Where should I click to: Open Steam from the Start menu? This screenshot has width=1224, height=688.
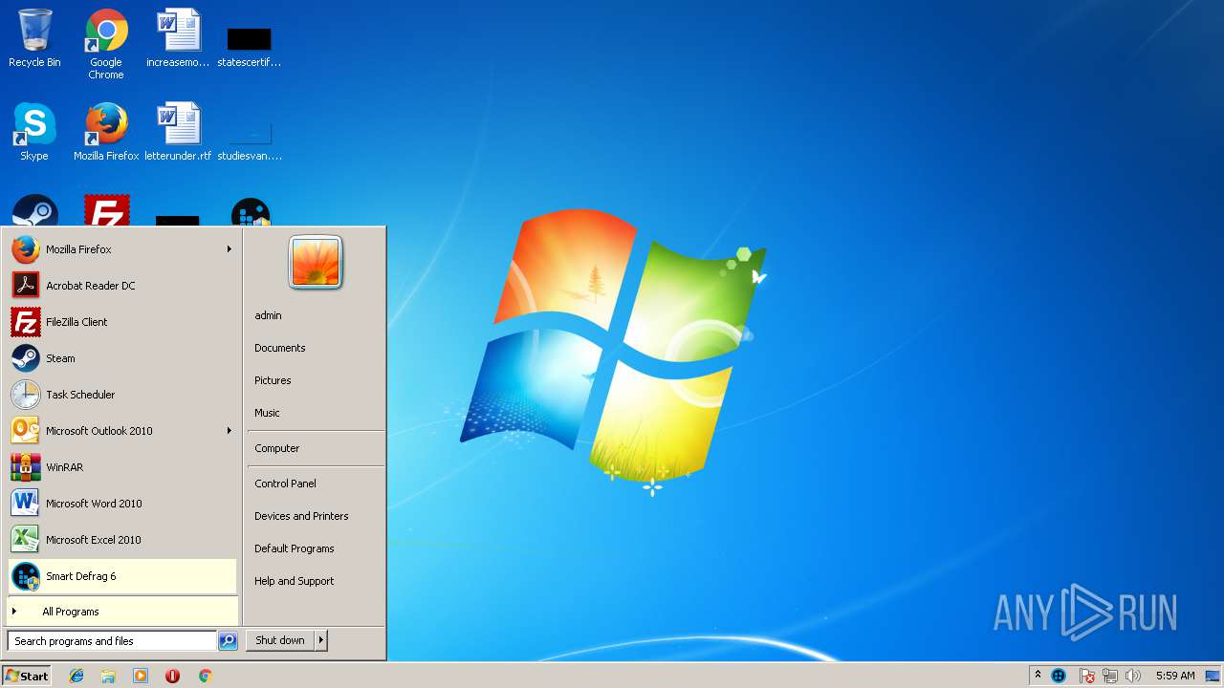[x=122, y=358]
